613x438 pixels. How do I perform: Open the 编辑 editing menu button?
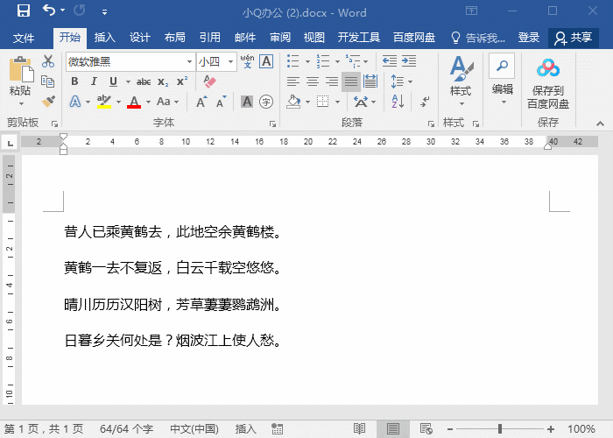(x=503, y=80)
